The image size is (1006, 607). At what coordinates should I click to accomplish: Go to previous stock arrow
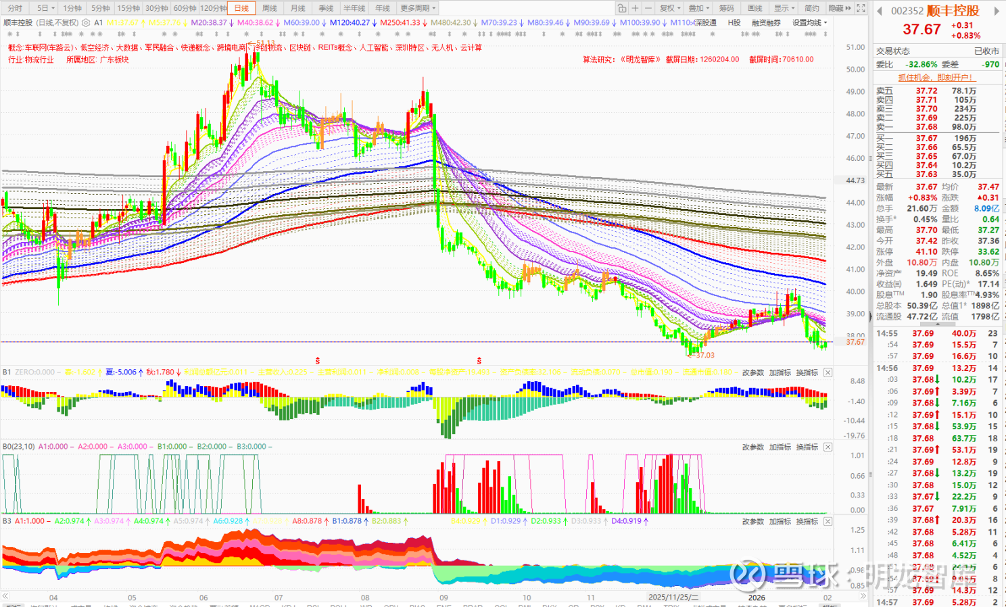click(880, 11)
